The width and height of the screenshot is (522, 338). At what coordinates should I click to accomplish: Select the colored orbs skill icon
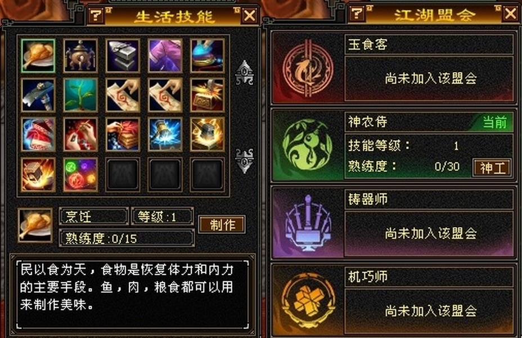tap(80, 175)
